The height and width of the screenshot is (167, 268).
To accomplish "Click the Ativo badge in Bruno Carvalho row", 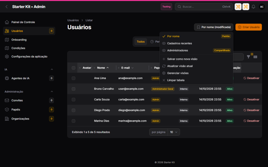I will (230, 89).
